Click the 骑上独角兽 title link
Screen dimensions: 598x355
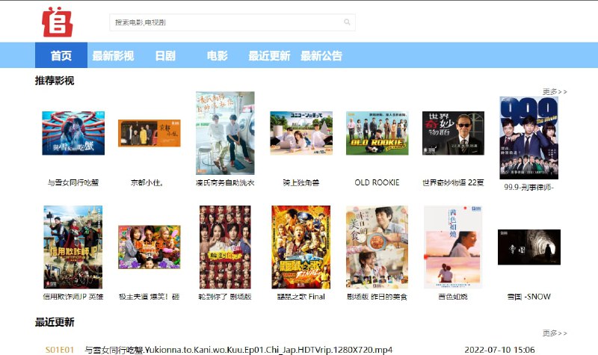coord(301,182)
